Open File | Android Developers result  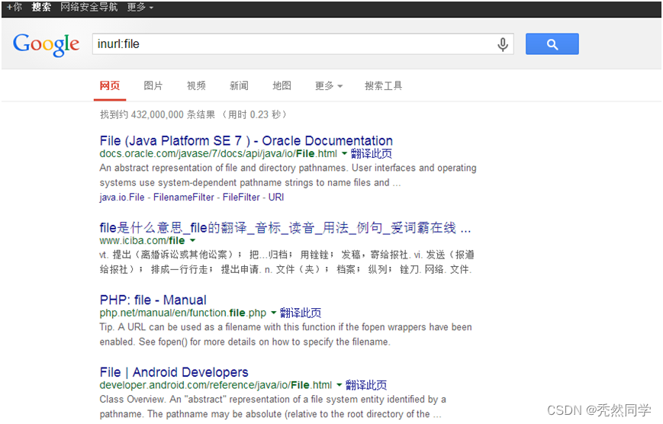[174, 372]
